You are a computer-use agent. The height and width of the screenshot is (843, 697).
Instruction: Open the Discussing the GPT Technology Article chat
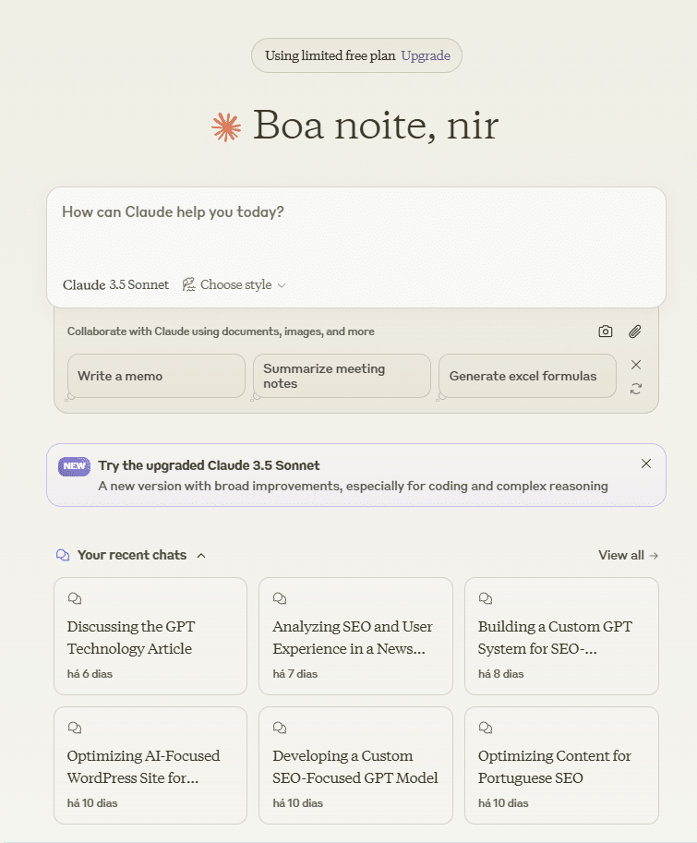[150, 636]
